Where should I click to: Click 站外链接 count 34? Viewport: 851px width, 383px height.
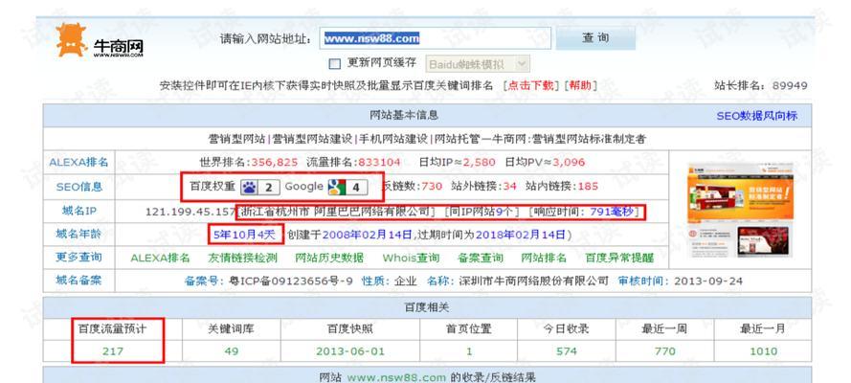tap(509, 186)
